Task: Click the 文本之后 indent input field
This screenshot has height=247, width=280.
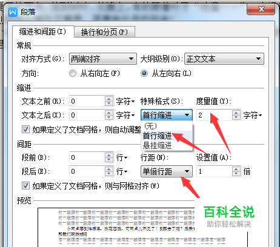Action: pyautogui.click(x=87, y=115)
